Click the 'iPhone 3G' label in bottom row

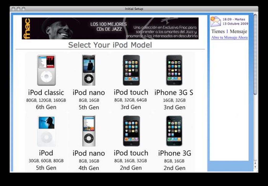[x=174, y=153]
